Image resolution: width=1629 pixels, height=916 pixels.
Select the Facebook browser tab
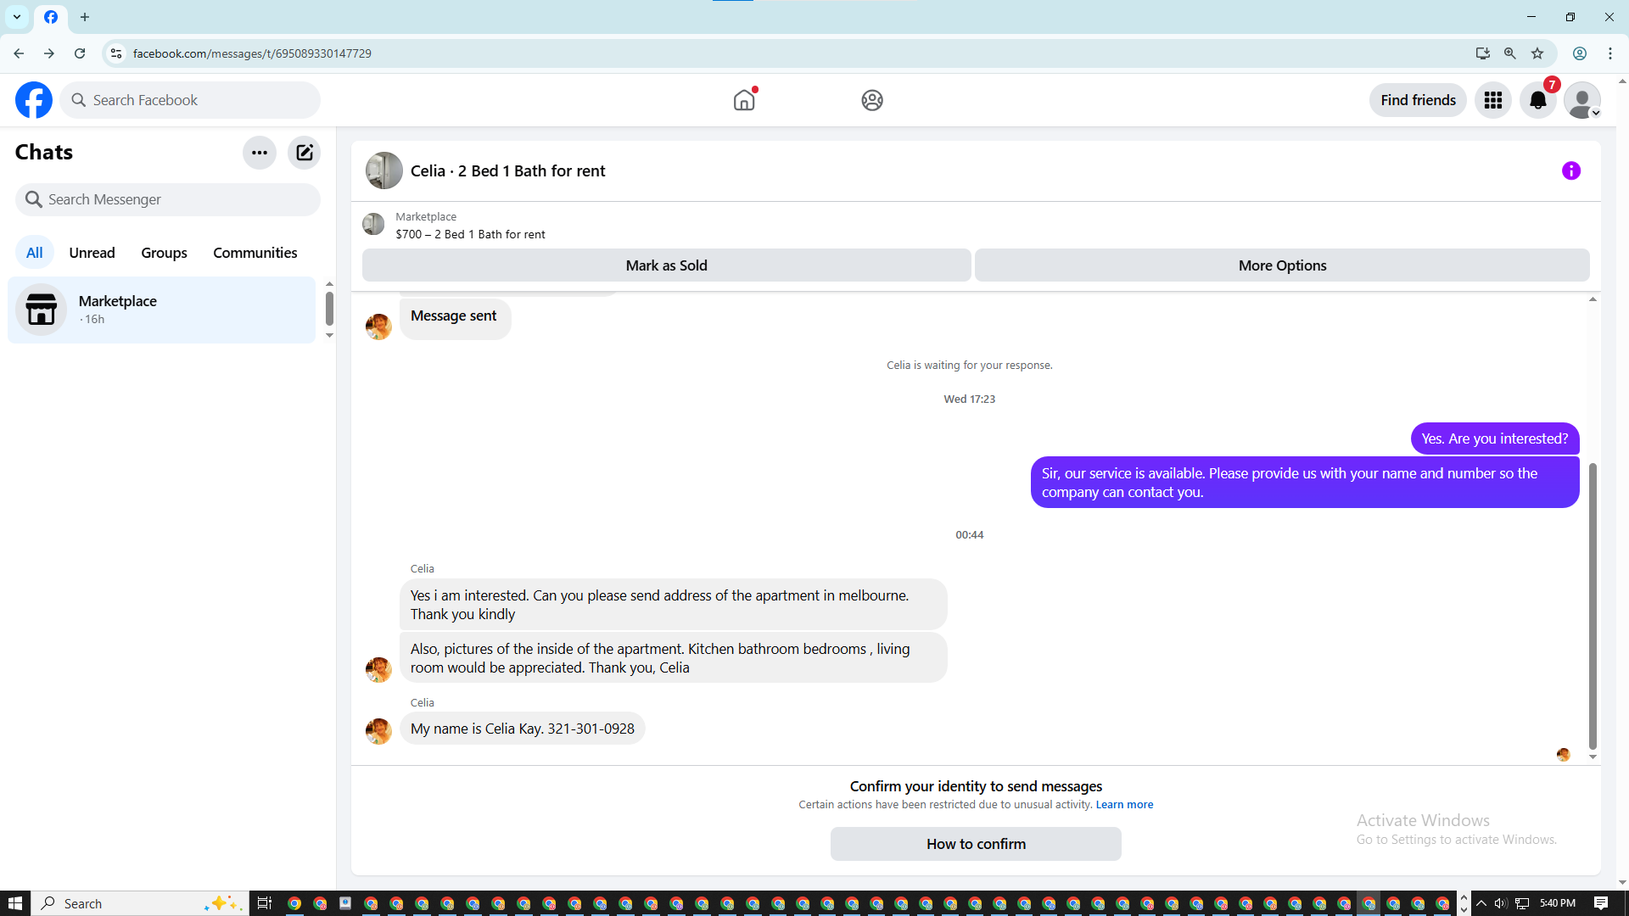51,17
